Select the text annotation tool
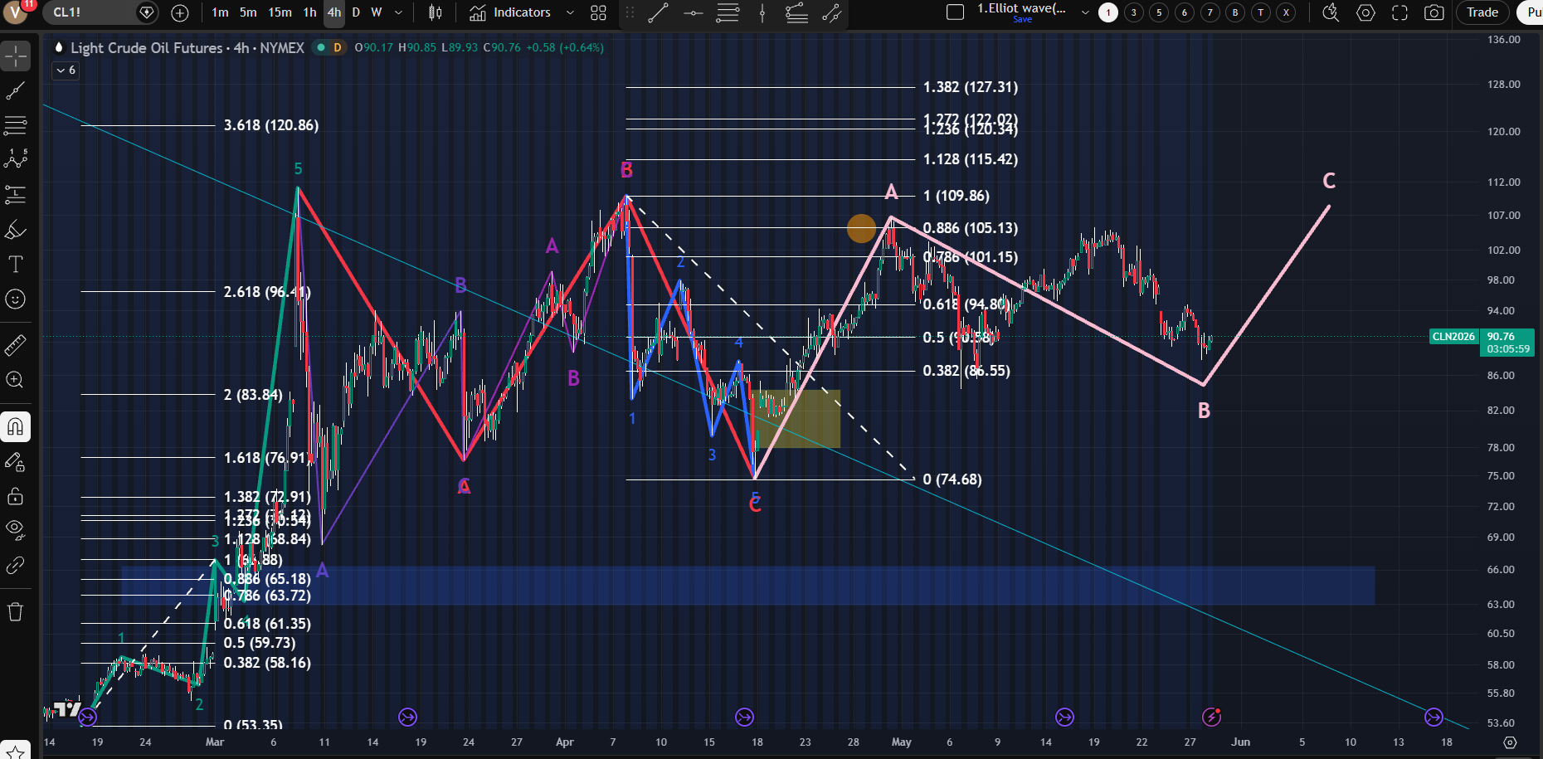Viewport: 1543px width, 759px height. 16,265
